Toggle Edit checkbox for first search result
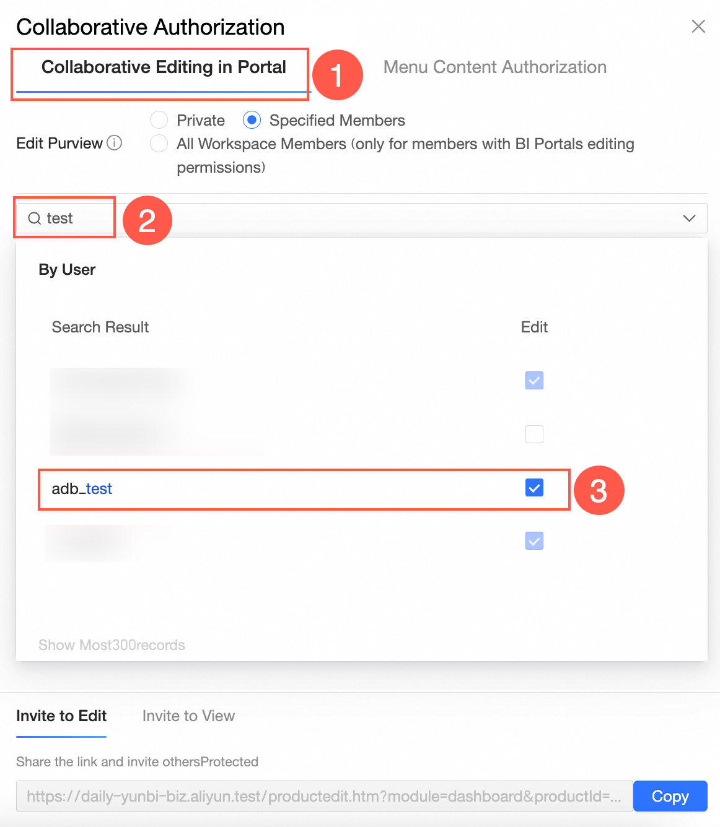Viewport: 720px width, 827px height. click(x=534, y=380)
